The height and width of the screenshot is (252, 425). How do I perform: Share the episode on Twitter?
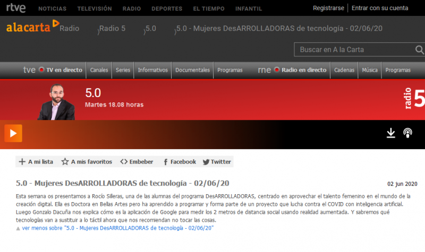pos(217,162)
